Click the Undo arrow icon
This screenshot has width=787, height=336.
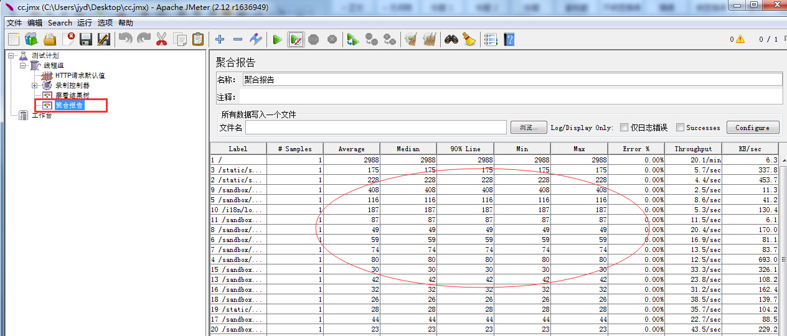[125, 40]
